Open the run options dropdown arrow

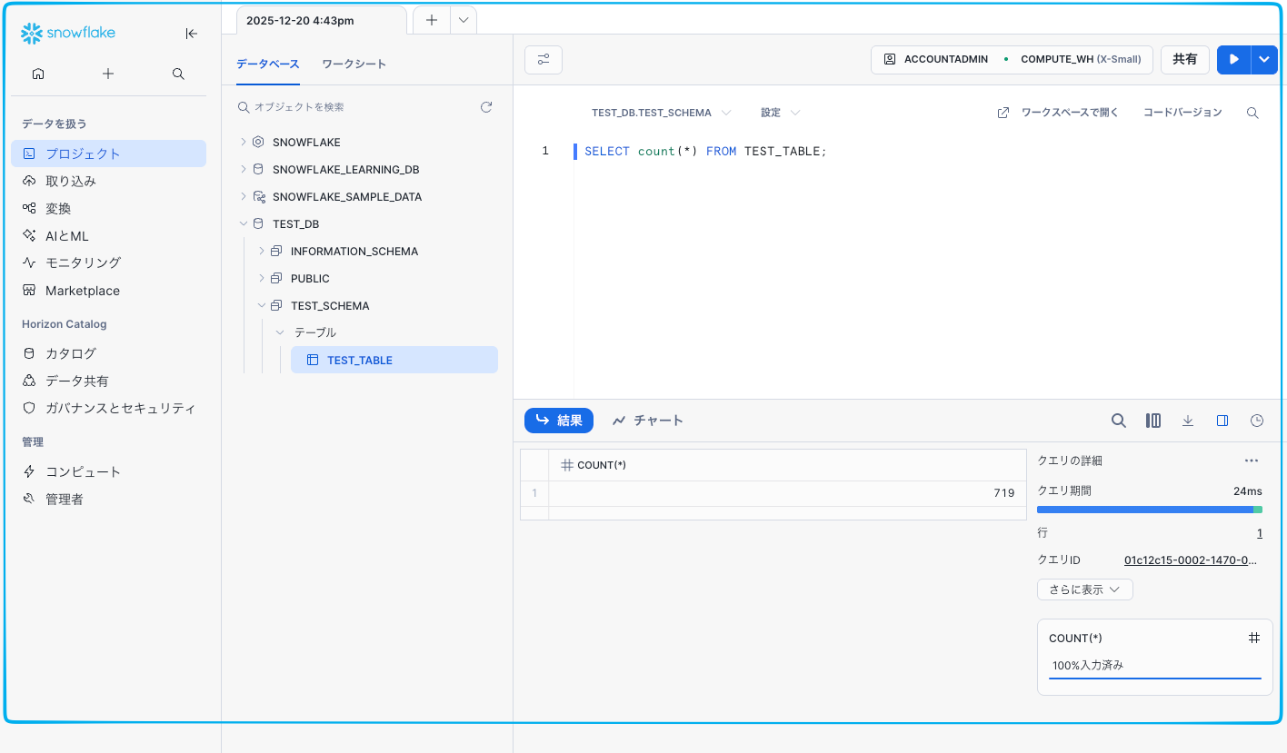[1264, 60]
